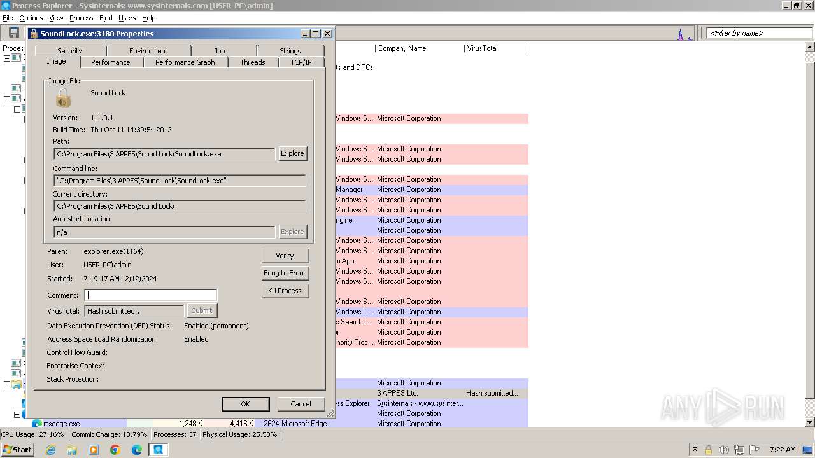Show hidden system tray icons
This screenshot has width=815, height=458.
pyautogui.click(x=695, y=450)
